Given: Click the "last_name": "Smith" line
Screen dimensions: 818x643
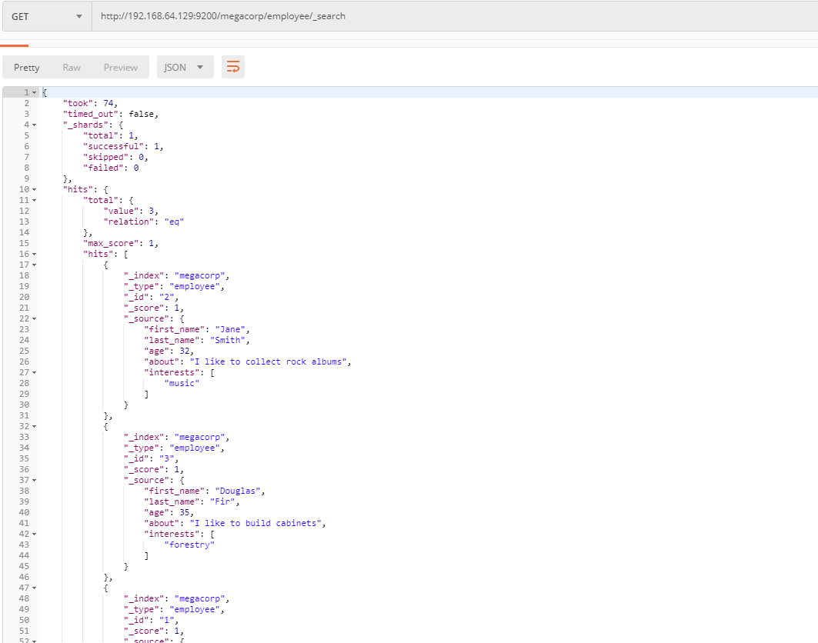Looking at the screenshot, I should click(x=197, y=340).
